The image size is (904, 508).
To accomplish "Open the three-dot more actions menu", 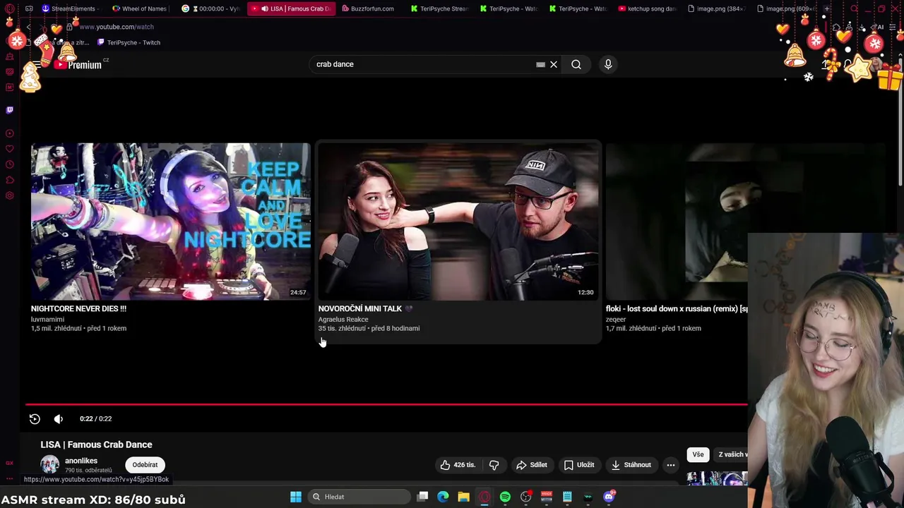I will click(671, 465).
